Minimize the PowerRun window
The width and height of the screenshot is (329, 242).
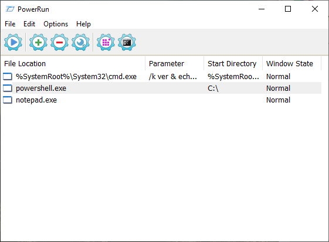(x=262, y=9)
